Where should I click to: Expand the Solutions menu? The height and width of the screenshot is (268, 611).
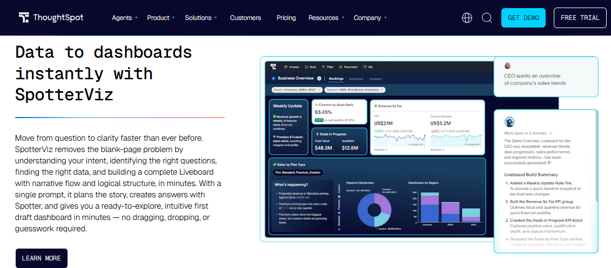pos(200,18)
